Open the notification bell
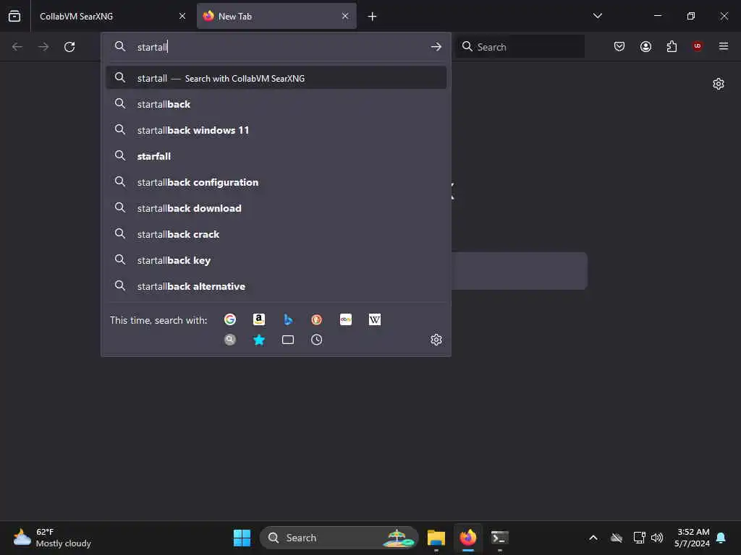741x555 pixels. [721, 538]
